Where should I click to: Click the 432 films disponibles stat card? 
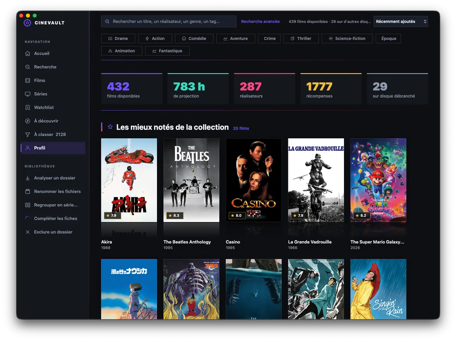click(x=132, y=89)
